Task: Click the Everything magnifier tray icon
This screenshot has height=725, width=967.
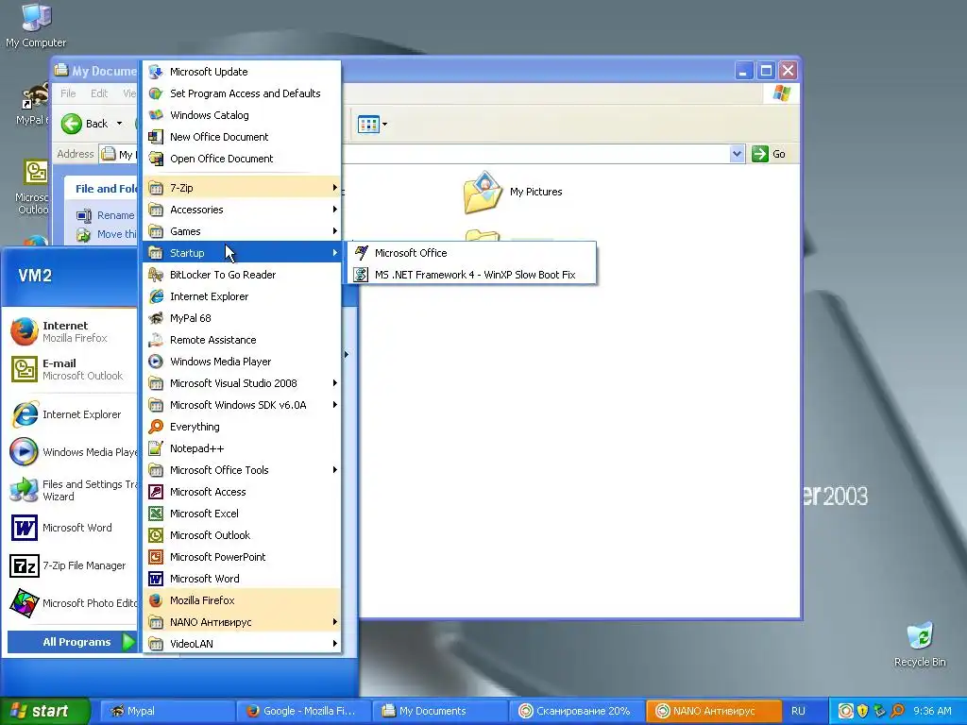Action: [897, 711]
